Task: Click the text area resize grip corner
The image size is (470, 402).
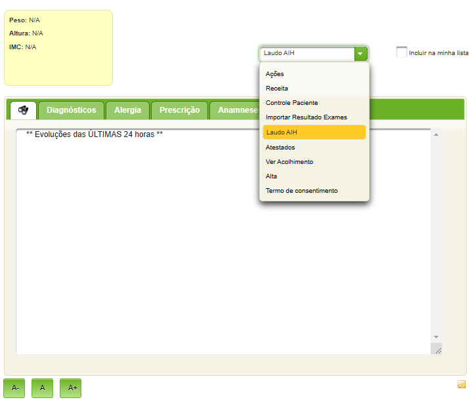Action: point(438,350)
